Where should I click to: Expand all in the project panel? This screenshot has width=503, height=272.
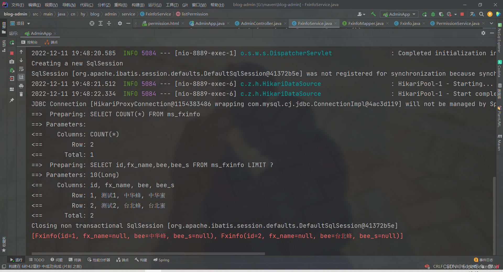tap(101, 24)
